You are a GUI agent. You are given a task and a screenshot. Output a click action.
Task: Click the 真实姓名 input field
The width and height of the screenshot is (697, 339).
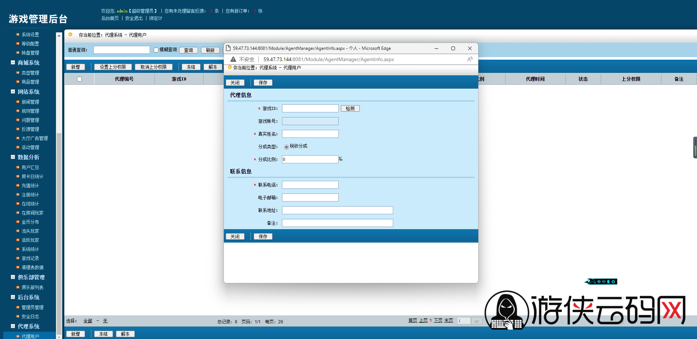coord(310,134)
